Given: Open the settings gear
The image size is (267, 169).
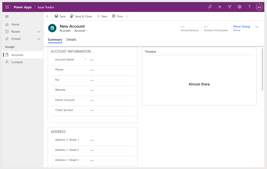Looking at the screenshot, I should 239,7.
